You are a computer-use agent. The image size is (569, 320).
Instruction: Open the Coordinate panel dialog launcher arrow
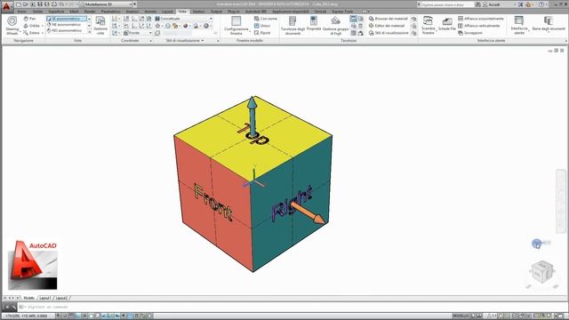pyautogui.click(x=151, y=41)
